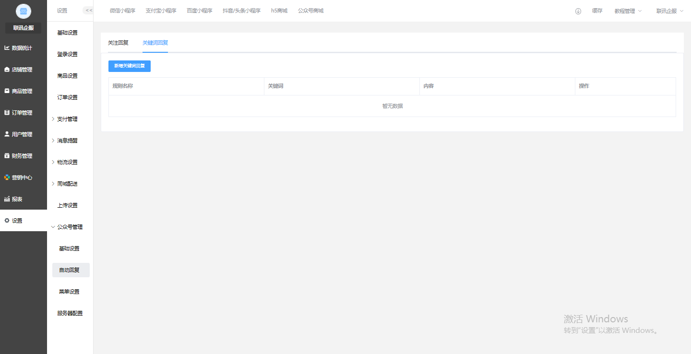This screenshot has width=691, height=354.
Task: Open the 公众号商城 top tab
Action: pyautogui.click(x=310, y=11)
